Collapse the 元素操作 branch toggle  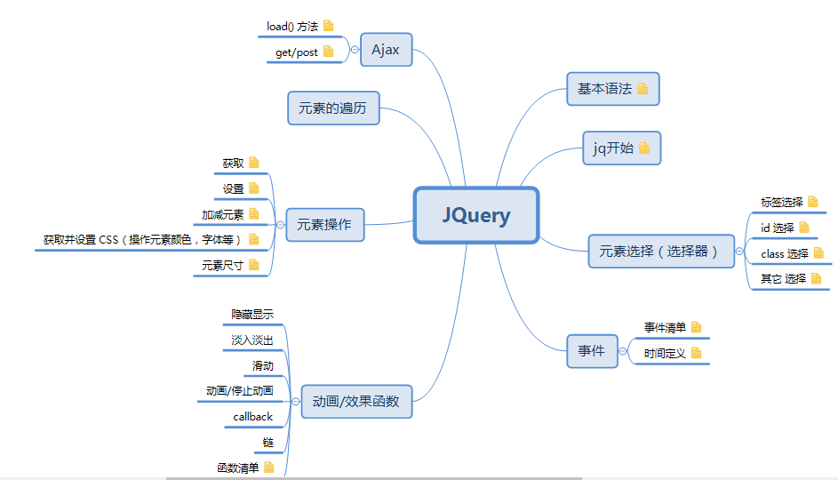(280, 225)
